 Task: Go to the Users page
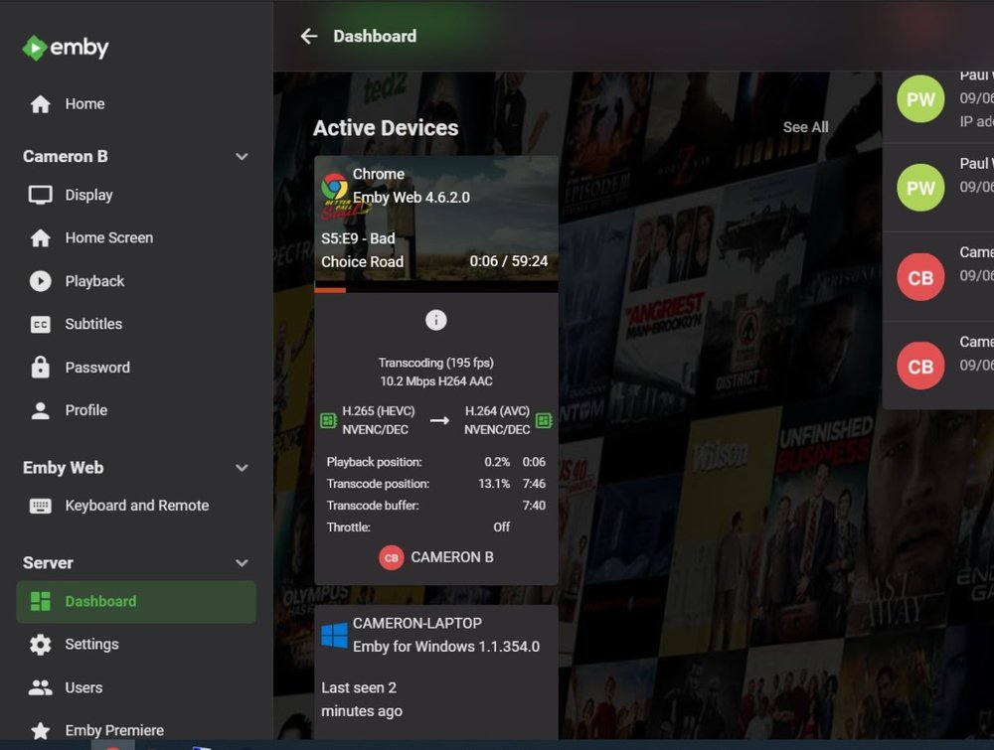coord(83,687)
